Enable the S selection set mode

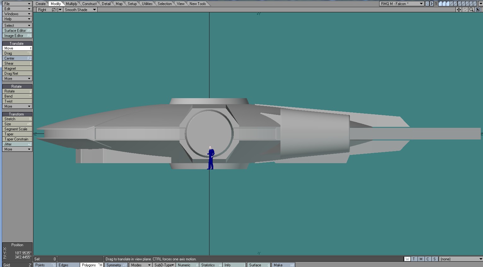434,259
